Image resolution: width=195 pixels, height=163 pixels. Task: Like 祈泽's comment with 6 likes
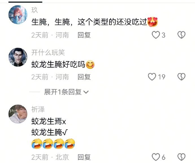point(156,157)
